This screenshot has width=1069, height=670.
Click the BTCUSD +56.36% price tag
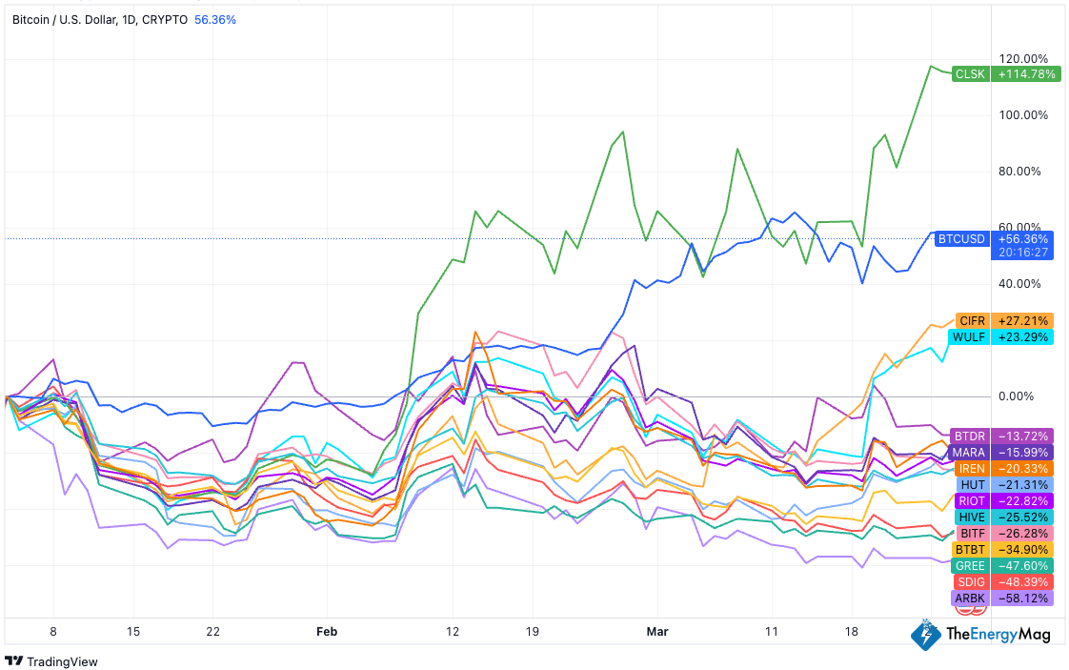[1024, 239]
